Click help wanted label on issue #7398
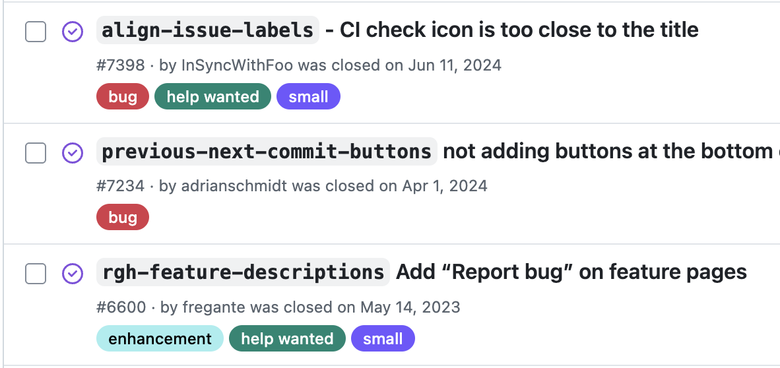780x368 pixels. 212,97
